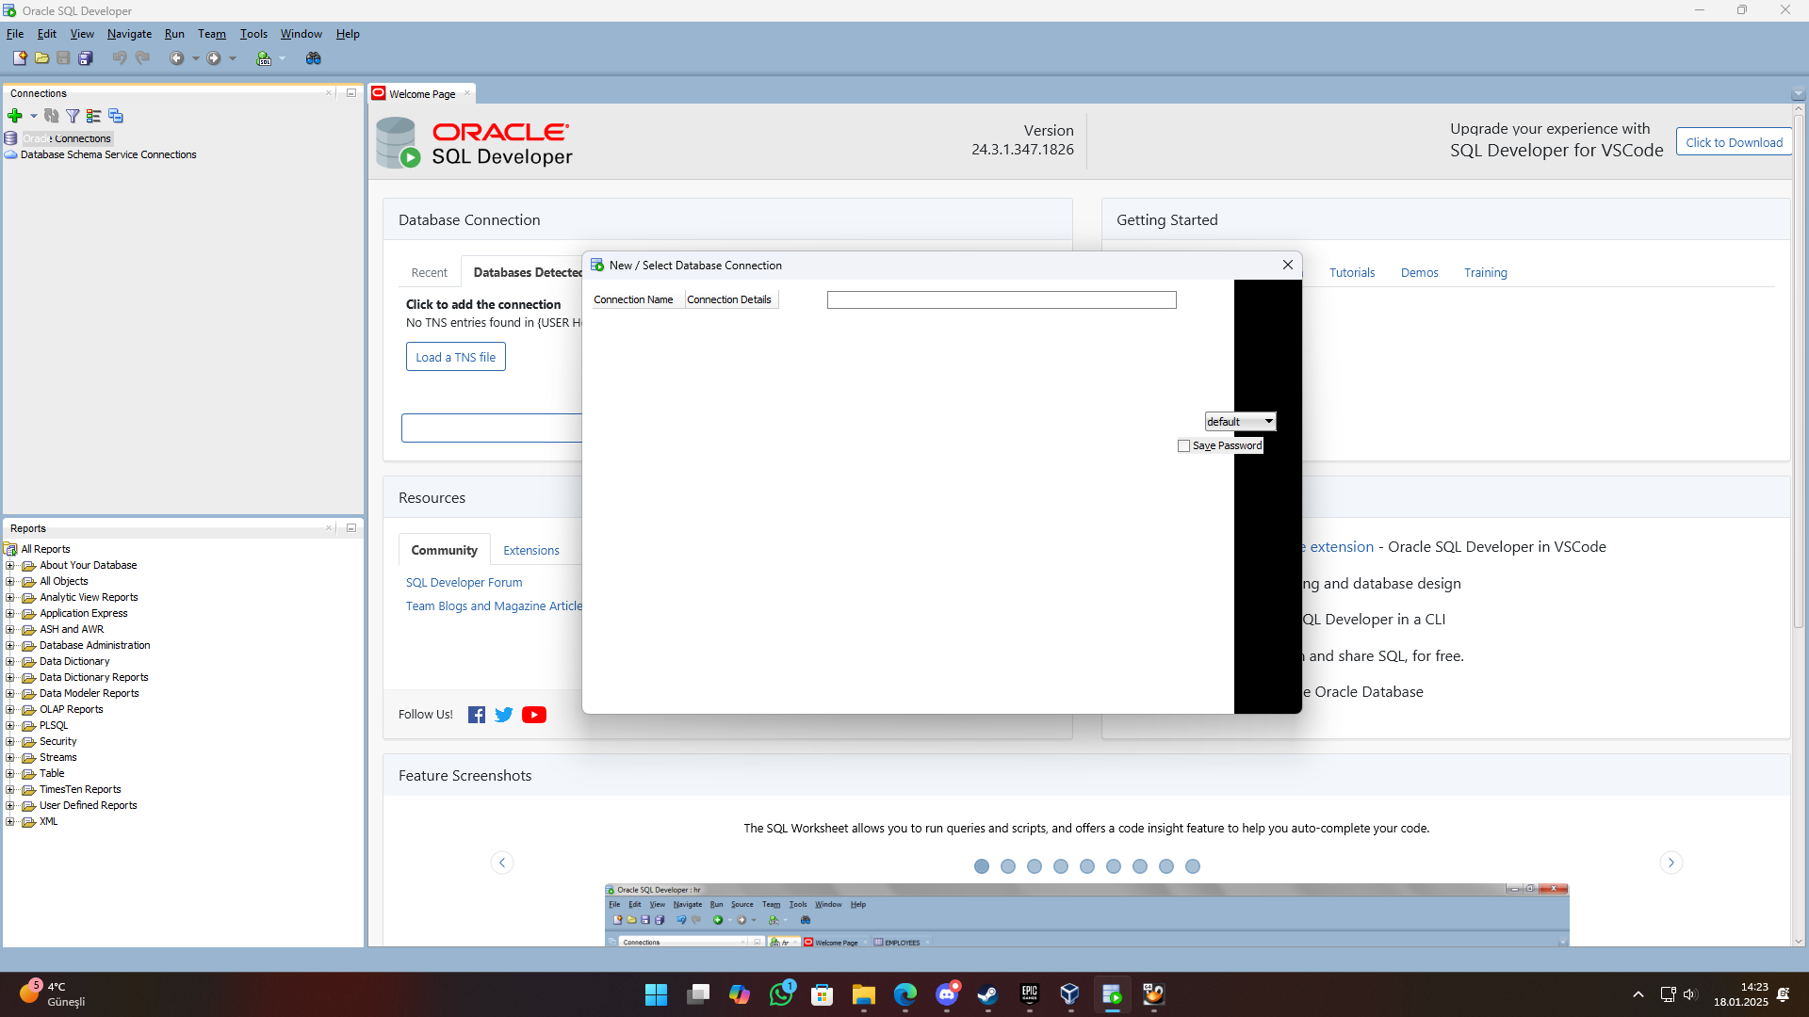Open Discord from the taskbar
This screenshot has height=1017, width=1809.
(947, 994)
